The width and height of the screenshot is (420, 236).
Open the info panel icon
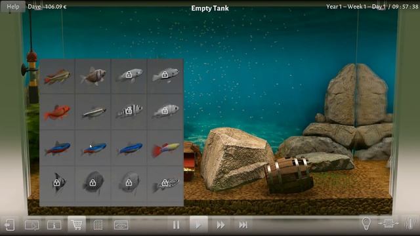[x=54, y=225]
